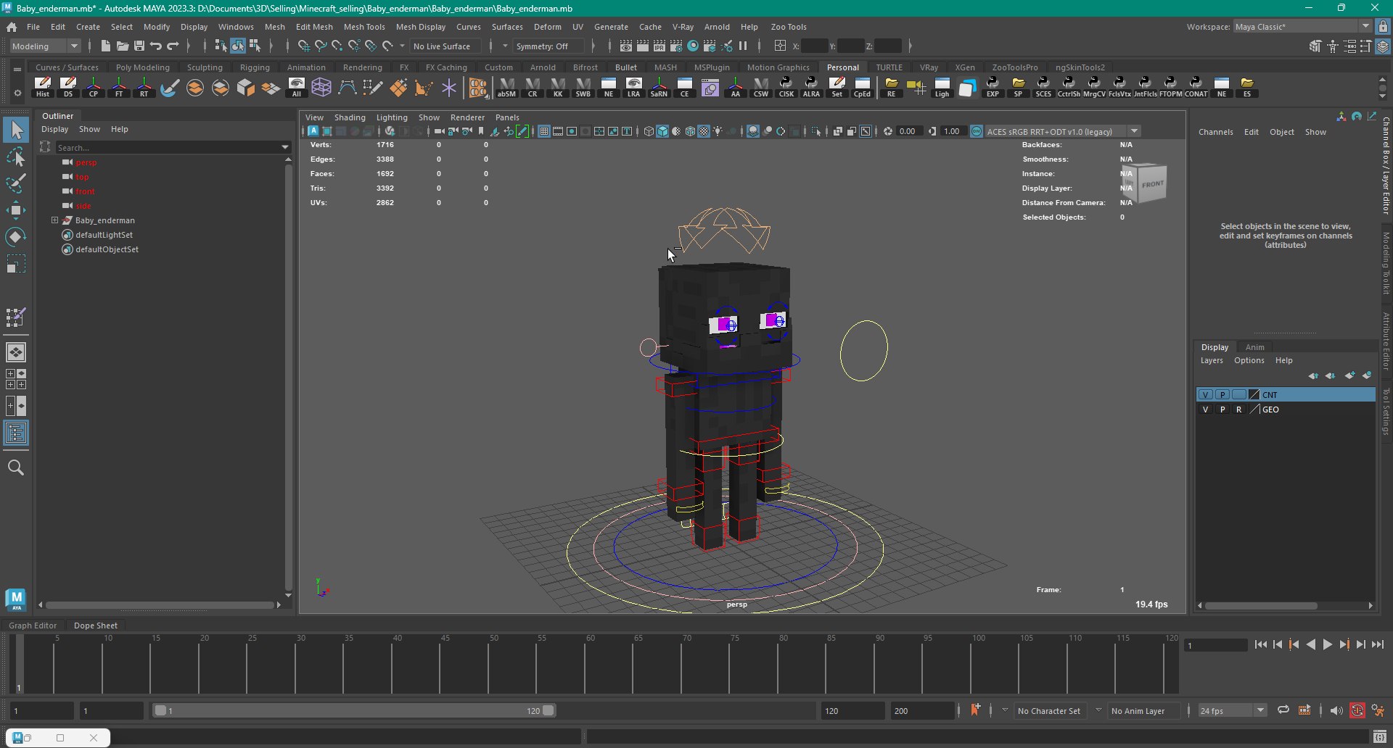Image resolution: width=1393 pixels, height=748 pixels.
Task: Click the Outliner horizontal scrollbar
Action: pos(160,604)
